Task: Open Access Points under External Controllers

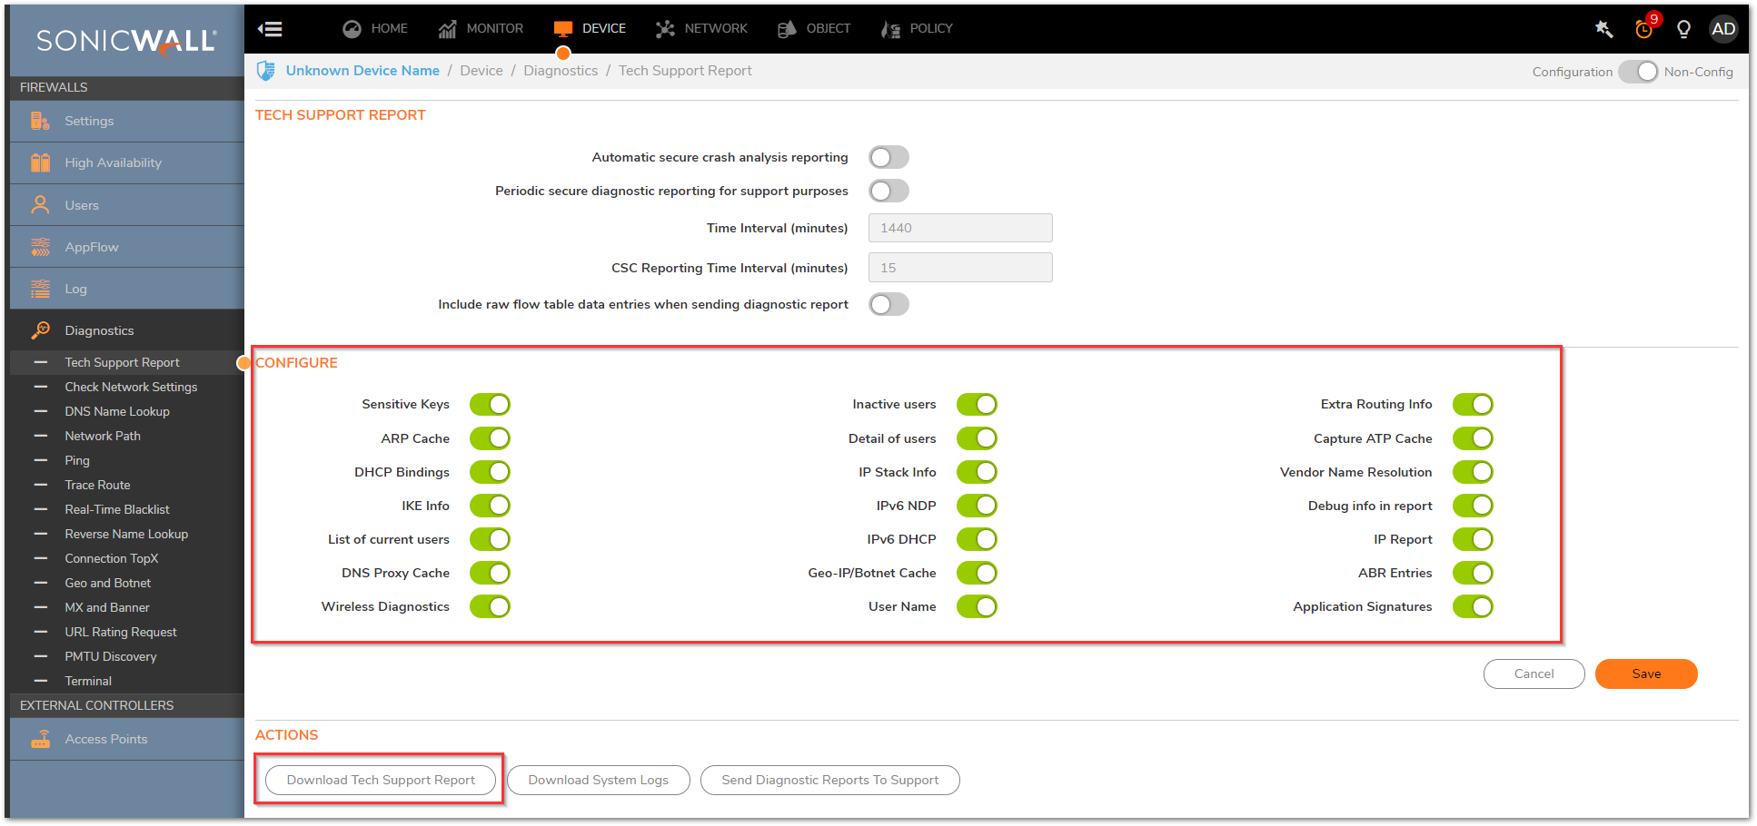Action: click(127, 739)
